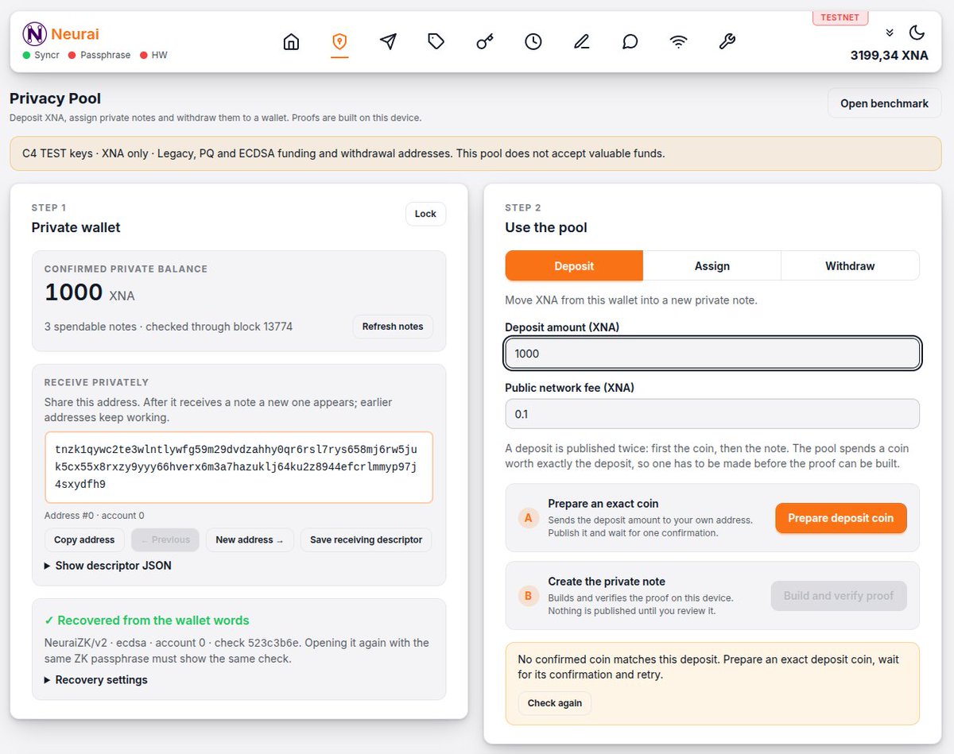The height and width of the screenshot is (754, 954).
Task: Focus the Deposit amount field
Action: [712, 354]
